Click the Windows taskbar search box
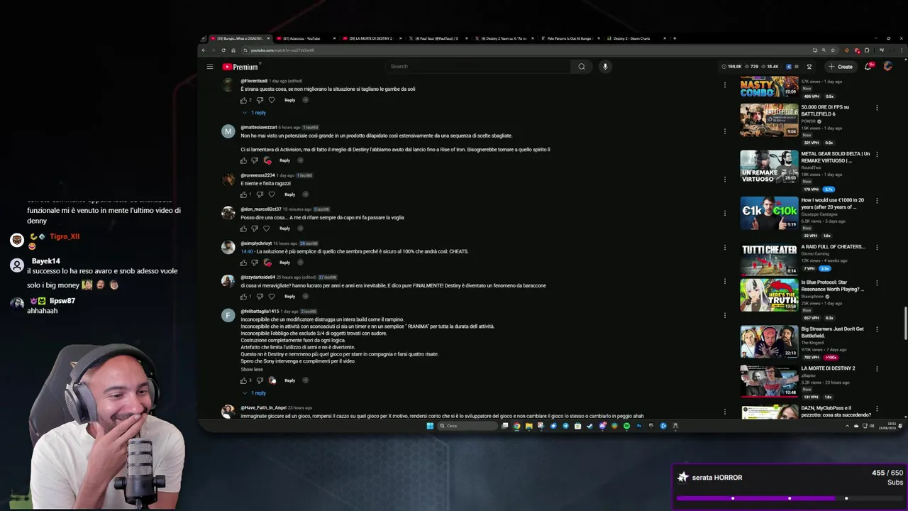908x511 pixels. coord(467,426)
